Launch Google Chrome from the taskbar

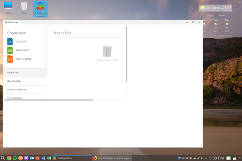(x=9, y=158)
